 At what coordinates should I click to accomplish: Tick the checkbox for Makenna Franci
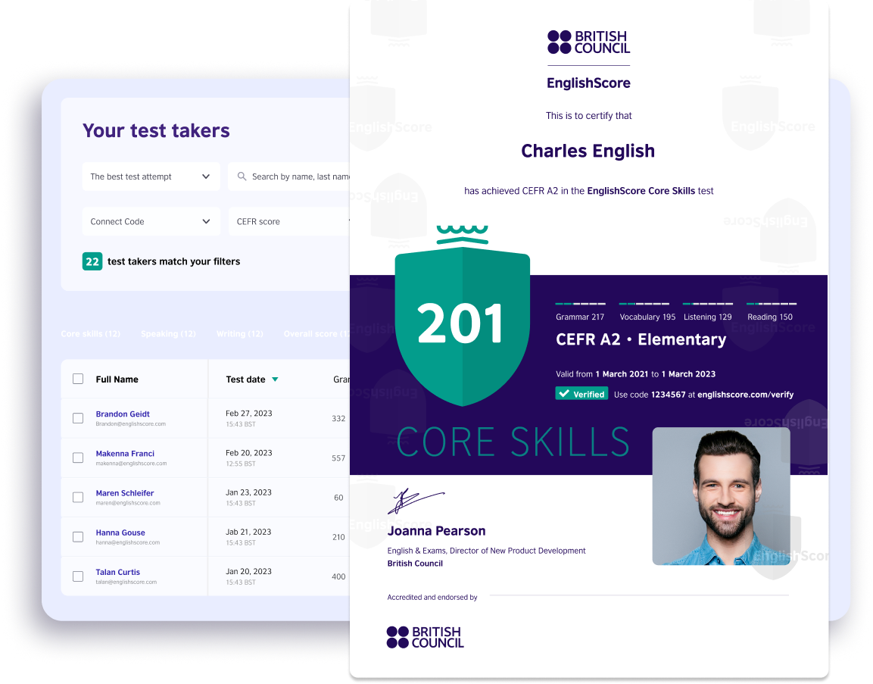click(x=78, y=458)
